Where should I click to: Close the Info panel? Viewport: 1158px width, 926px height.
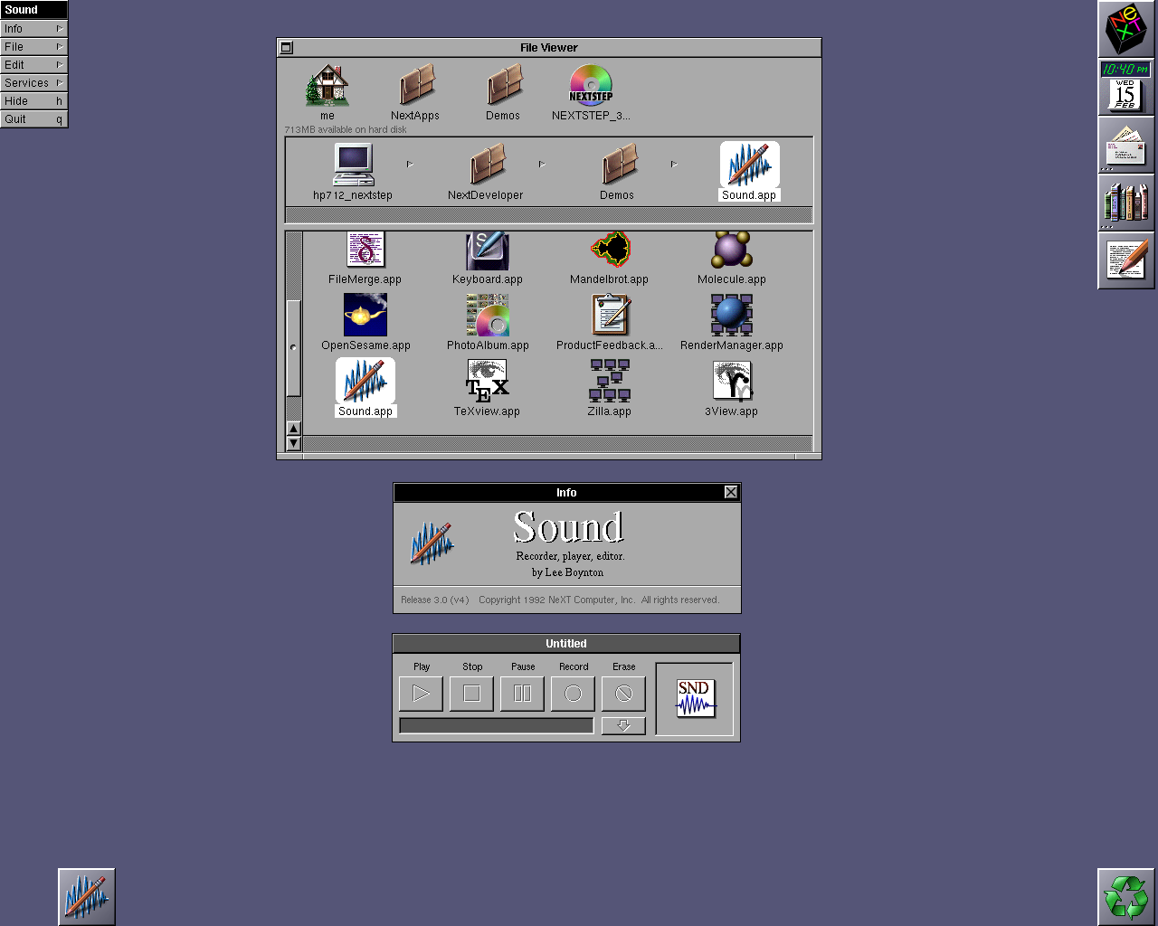click(731, 492)
